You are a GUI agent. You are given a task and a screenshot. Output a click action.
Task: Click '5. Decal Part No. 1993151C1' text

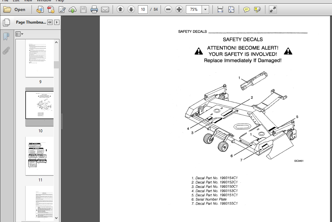click(x=214, y=195)
